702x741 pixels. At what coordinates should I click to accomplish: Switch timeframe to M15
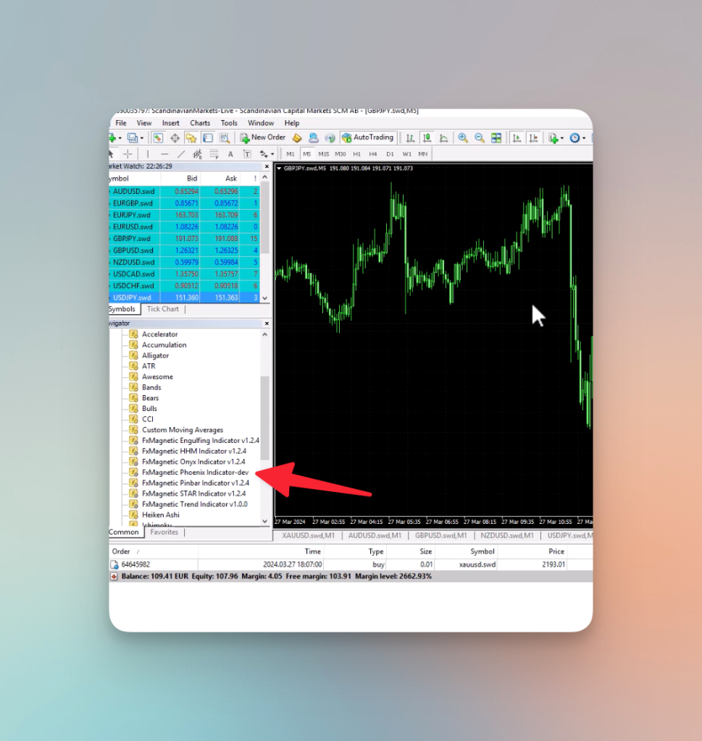point(324,154)
